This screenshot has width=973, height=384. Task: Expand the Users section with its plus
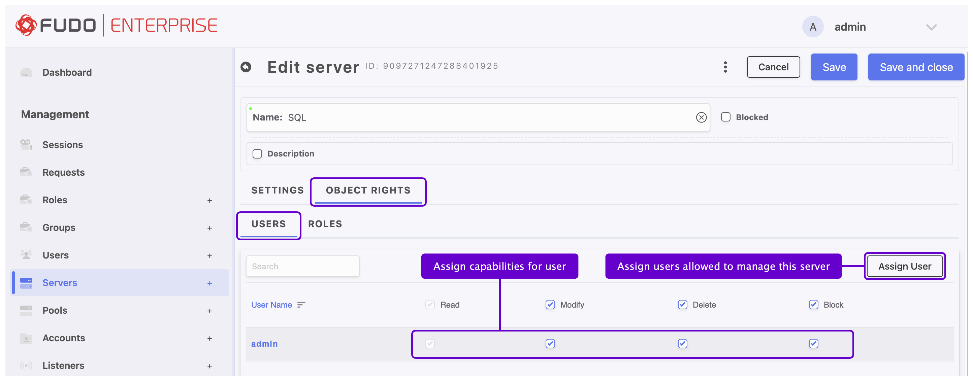209,255
